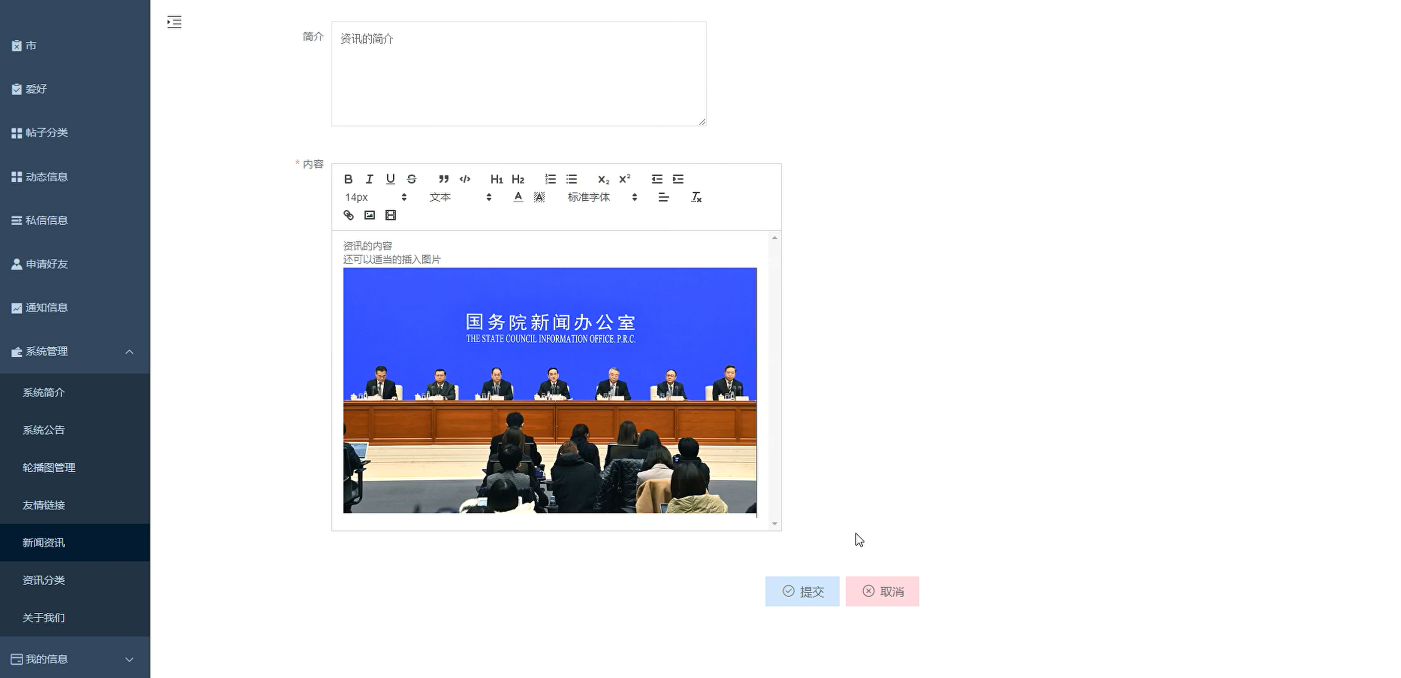Create an ordered numbered list
The image size is (1401, 678).
(550, 179)
